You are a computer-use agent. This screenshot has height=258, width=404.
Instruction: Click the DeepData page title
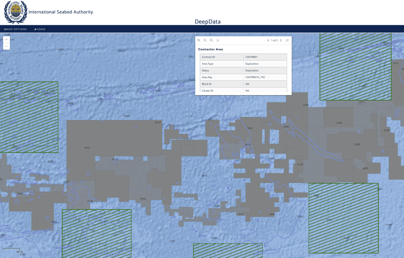click(208, 22)
